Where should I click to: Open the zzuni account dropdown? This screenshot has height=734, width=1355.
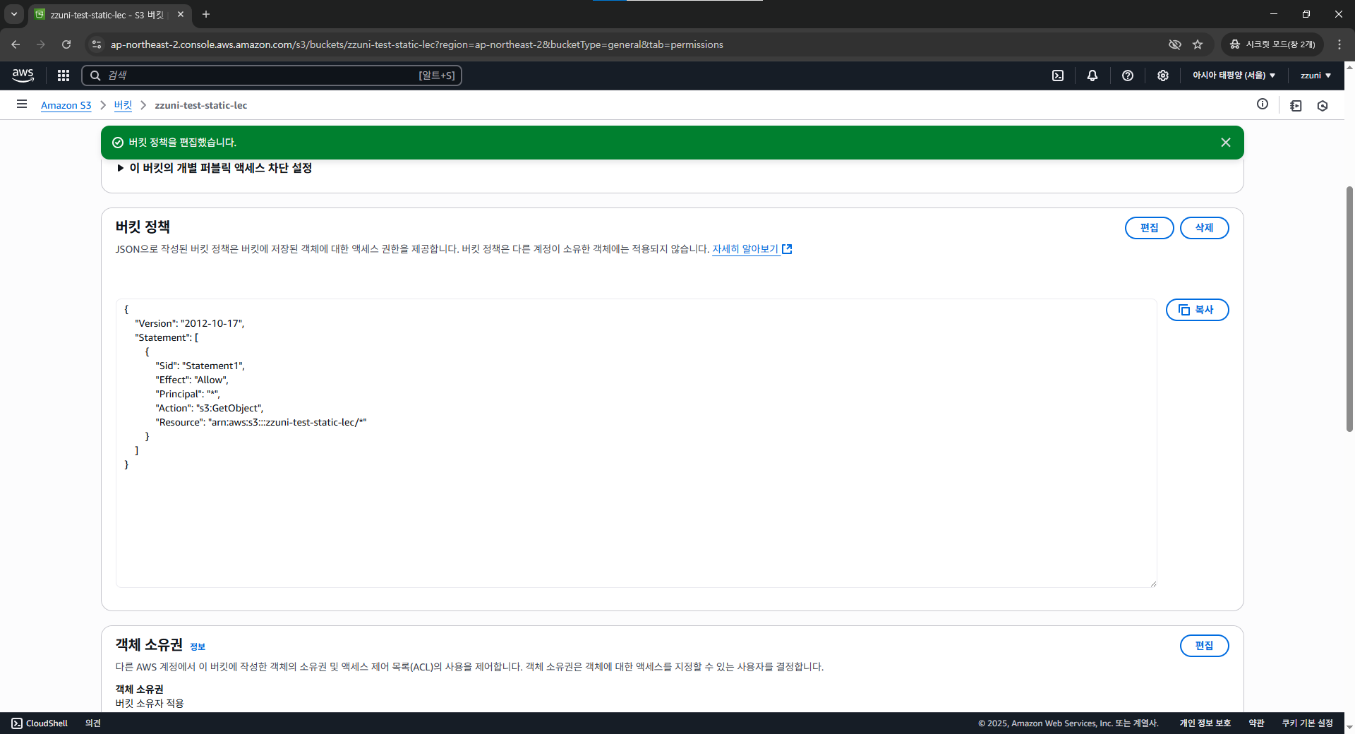1315,76
